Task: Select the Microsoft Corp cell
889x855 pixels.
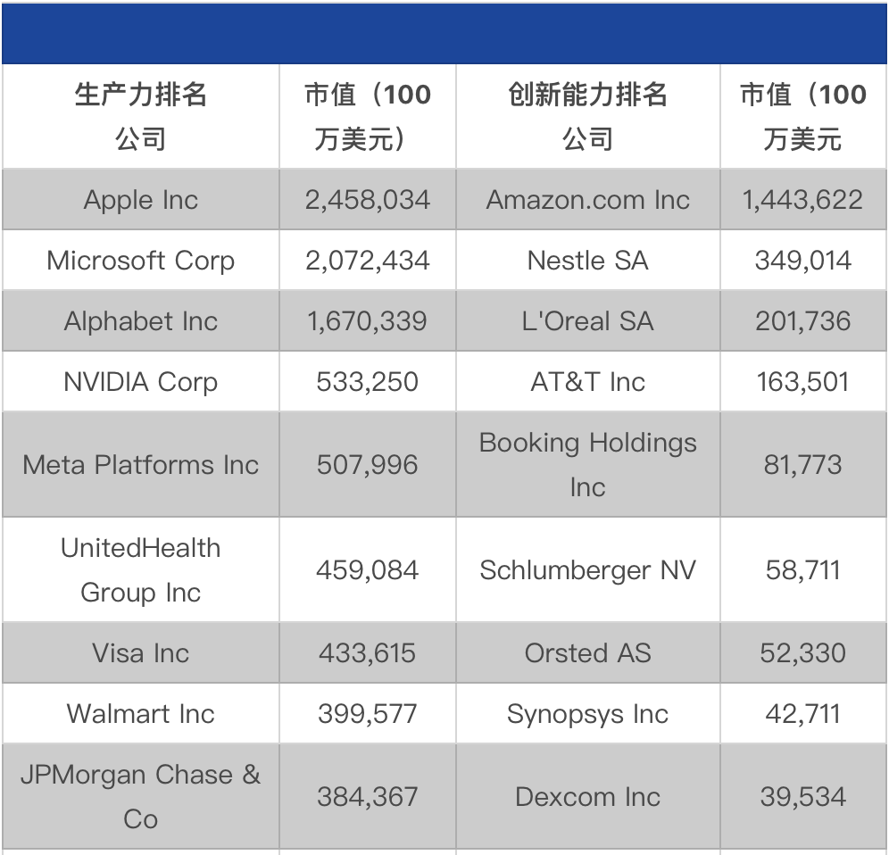Action: coord(141,261)
